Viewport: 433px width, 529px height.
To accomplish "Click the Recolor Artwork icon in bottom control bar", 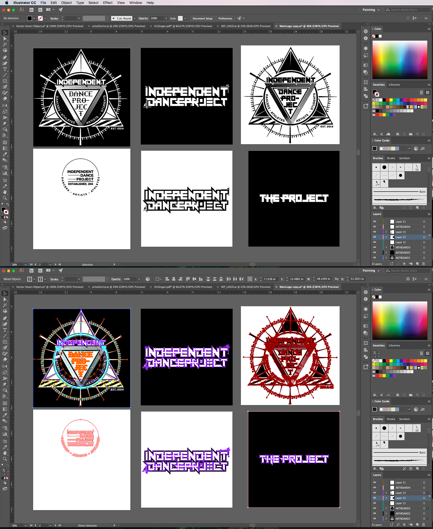I will click(x=148, y=279).
